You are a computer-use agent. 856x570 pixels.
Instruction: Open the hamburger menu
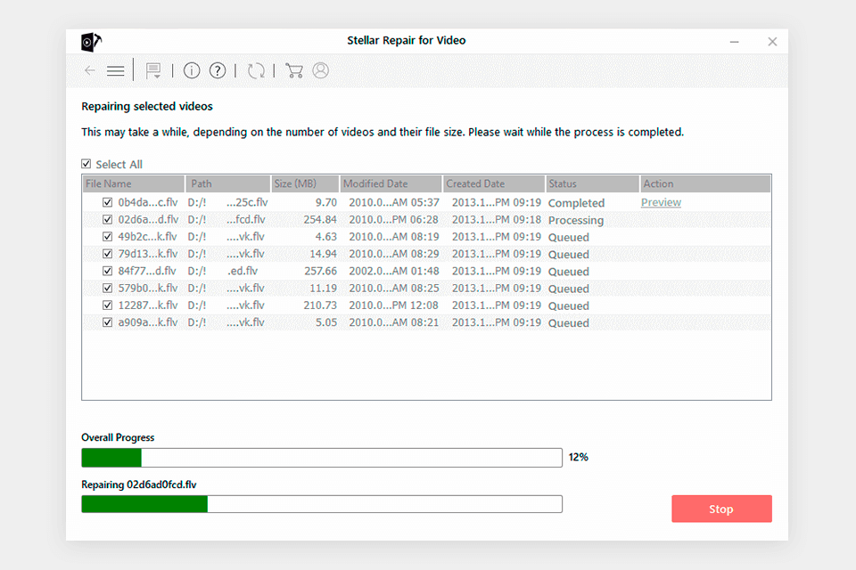pos(115,70)
